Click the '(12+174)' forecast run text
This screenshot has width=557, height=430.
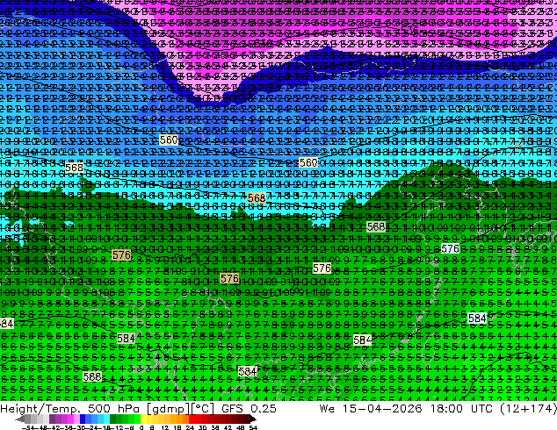tap(528, 409)
